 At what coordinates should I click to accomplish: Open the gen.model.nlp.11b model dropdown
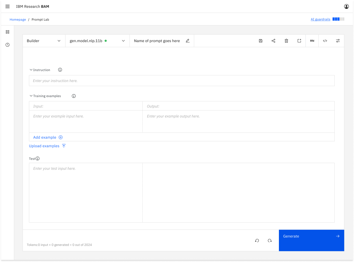tap(97, 41)
